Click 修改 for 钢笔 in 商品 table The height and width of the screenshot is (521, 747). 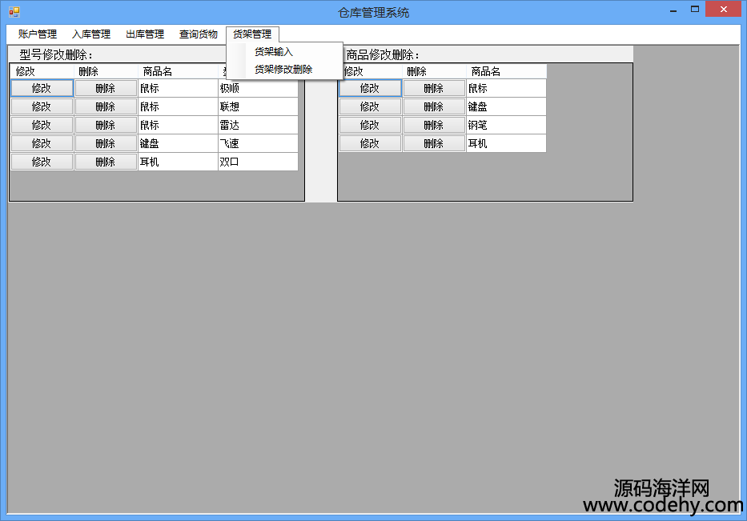[370, 126]
